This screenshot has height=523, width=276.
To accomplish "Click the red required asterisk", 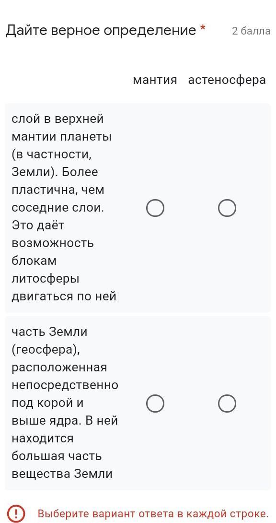I will [202, 29].
